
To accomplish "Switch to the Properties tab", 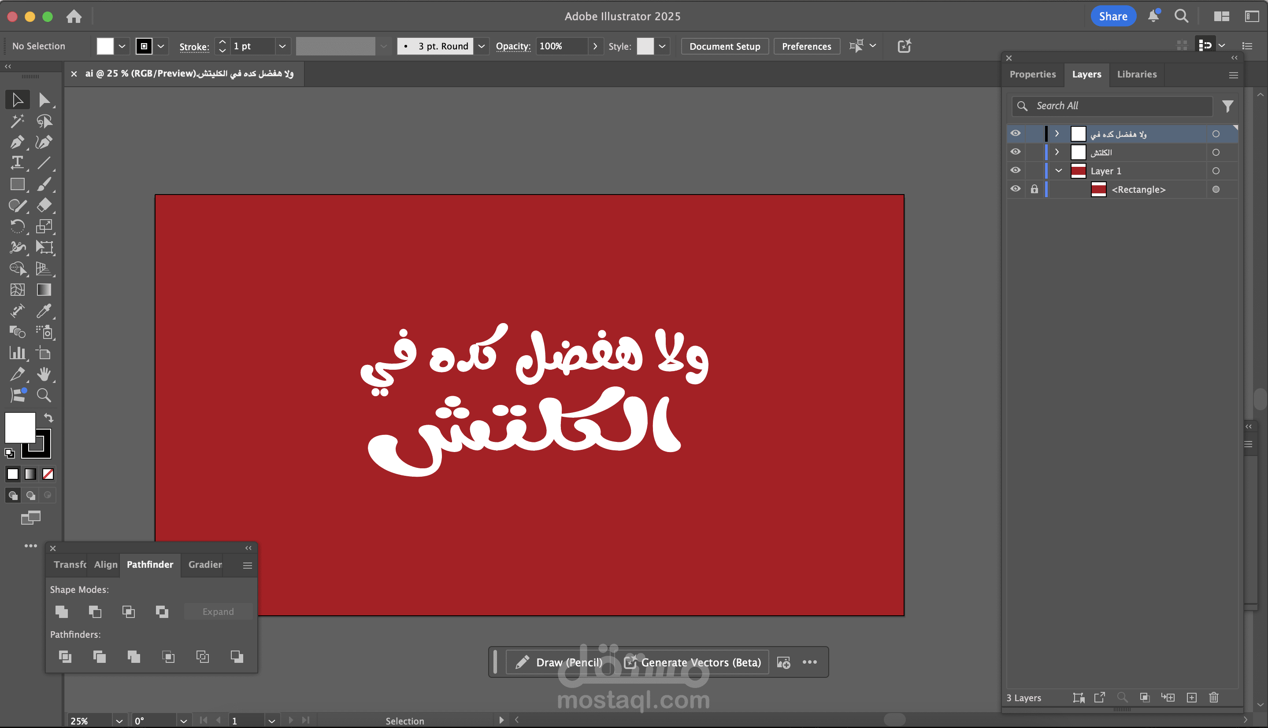I will click(x=1032, y=74).
